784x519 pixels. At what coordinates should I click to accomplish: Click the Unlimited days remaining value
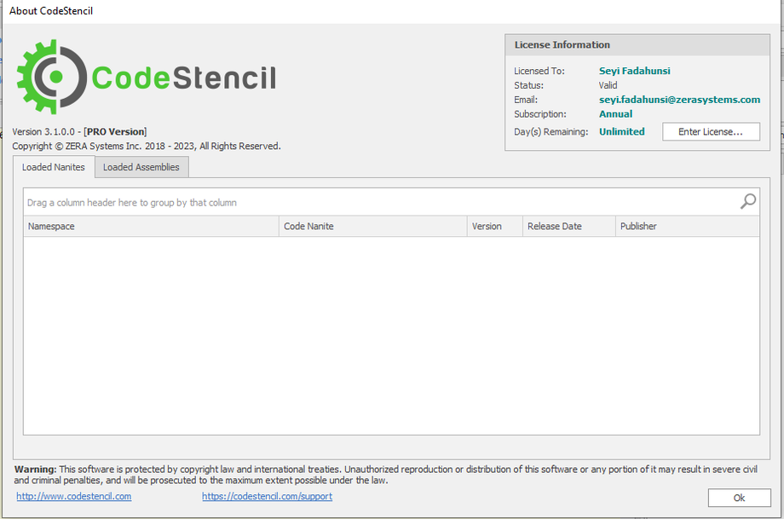coord(621,131)
